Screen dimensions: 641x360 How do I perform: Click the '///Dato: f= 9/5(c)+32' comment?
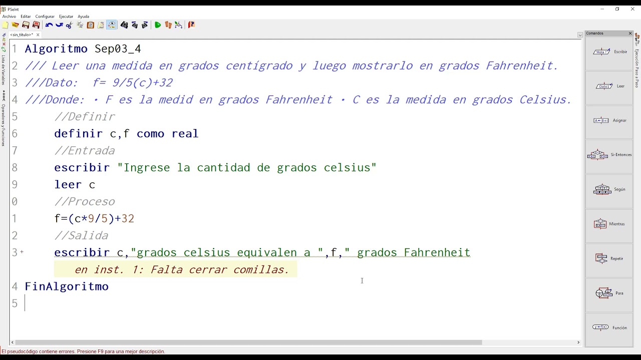click(x=99, y=82)
